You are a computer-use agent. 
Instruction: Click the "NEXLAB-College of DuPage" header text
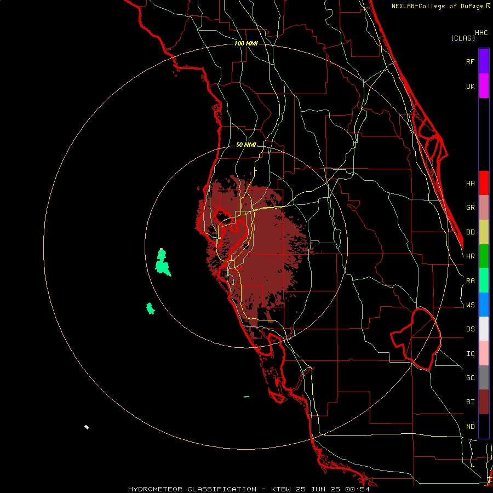(x=437, y=6)
